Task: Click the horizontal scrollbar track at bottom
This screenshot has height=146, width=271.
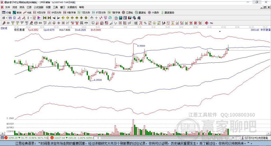Action: [x=166, y=138]
